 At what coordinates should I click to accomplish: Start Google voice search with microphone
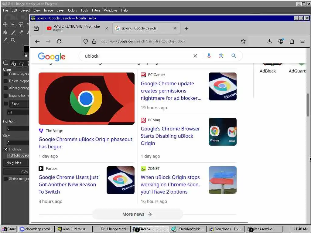pyautogui.click(x=209, y=56)
